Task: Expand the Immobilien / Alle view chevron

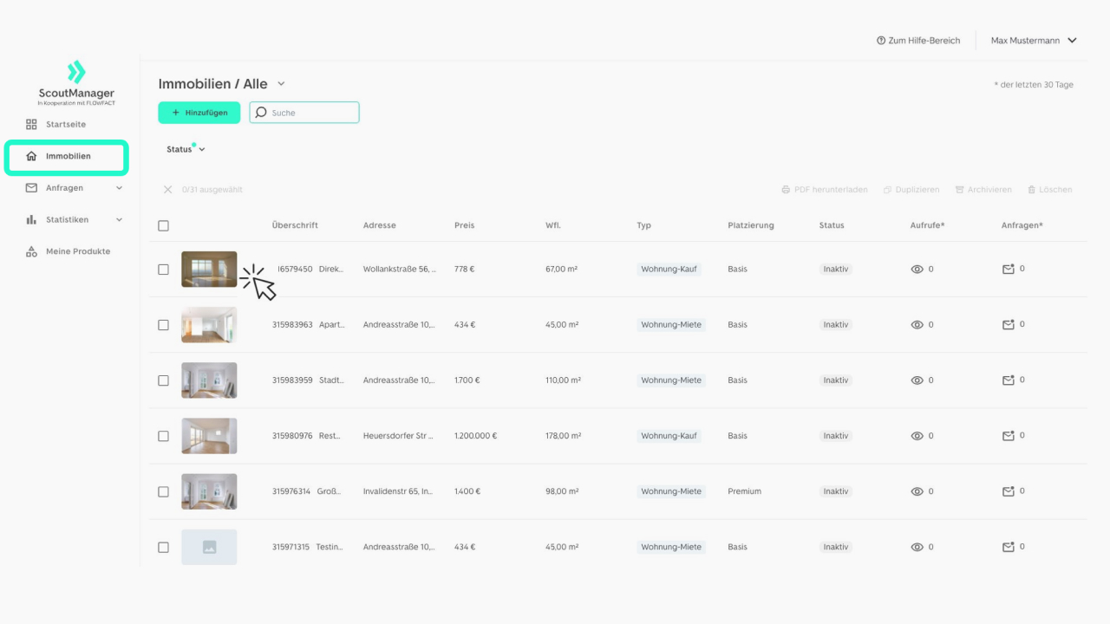Action: (281, 84)
